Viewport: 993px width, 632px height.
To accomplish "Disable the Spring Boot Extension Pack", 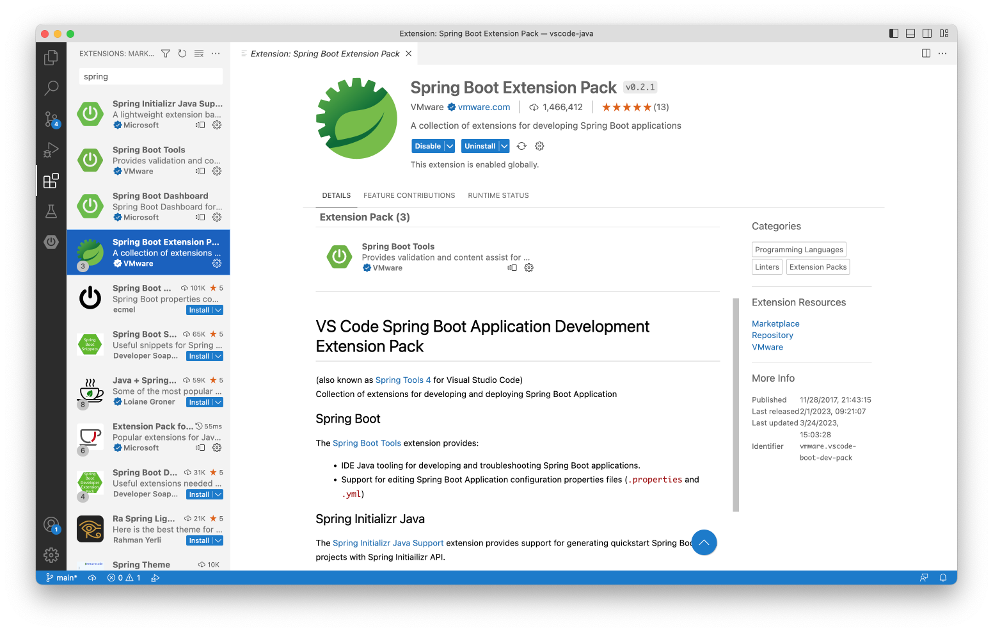I will pos(427,146).
